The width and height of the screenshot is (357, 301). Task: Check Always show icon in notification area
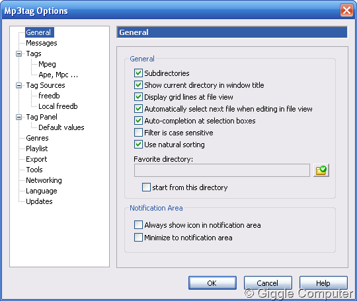click(138, 225)
